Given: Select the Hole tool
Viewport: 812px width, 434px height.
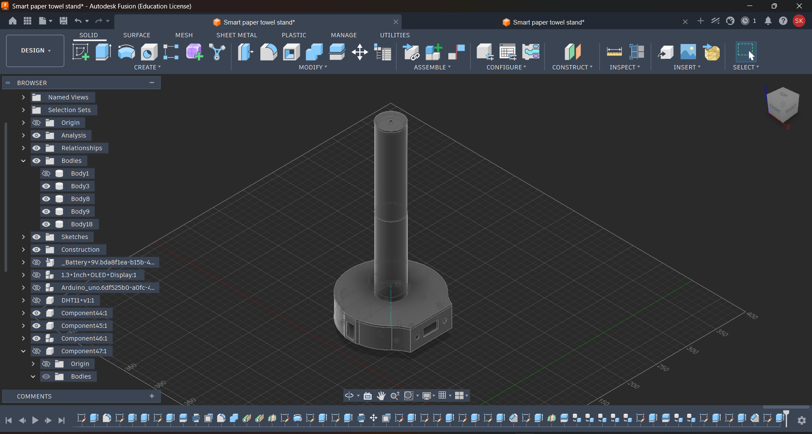Looking at the screenshot, I should 149,52.
